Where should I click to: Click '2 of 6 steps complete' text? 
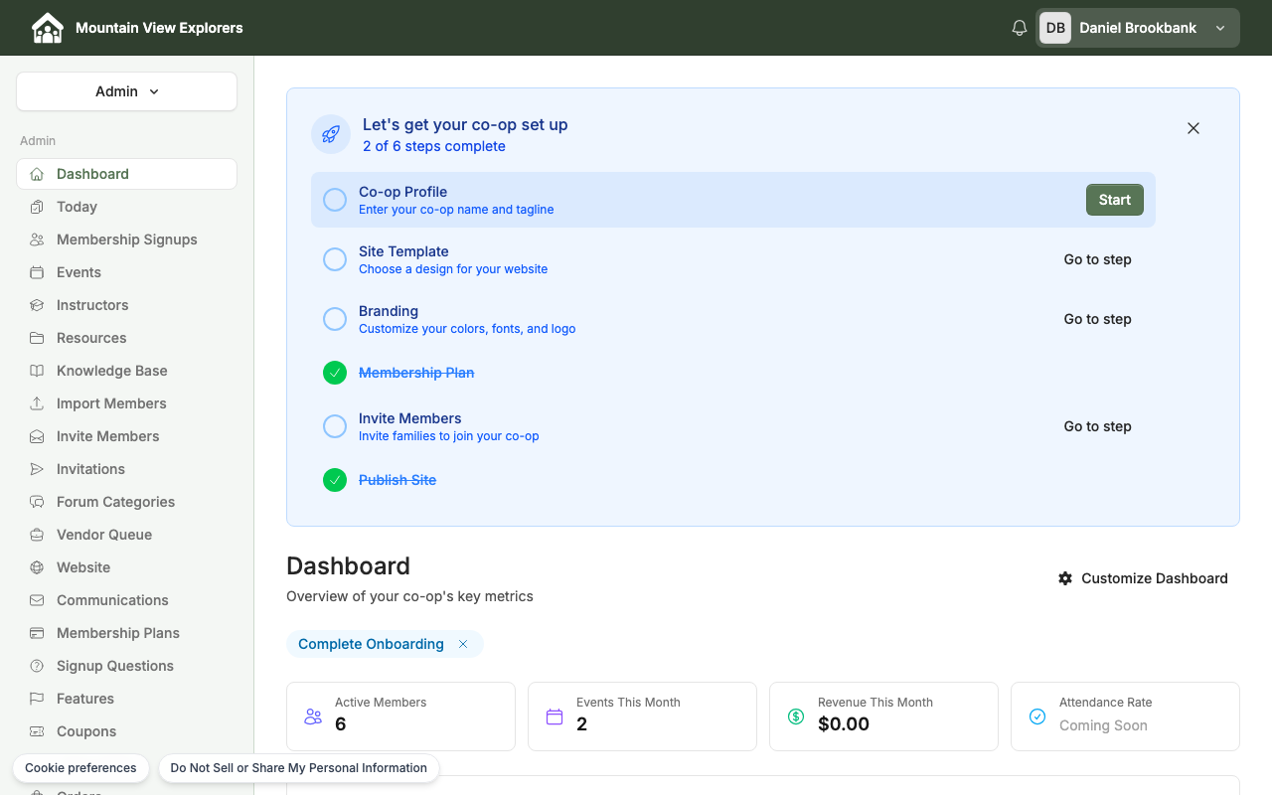tap(434, 146)
